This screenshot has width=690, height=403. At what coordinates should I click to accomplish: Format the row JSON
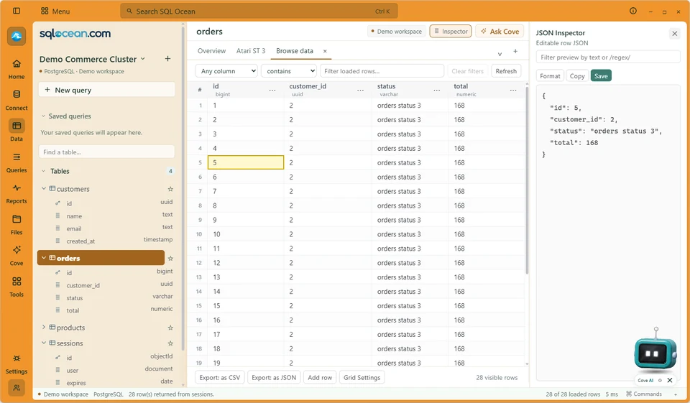tap(550, 75)
